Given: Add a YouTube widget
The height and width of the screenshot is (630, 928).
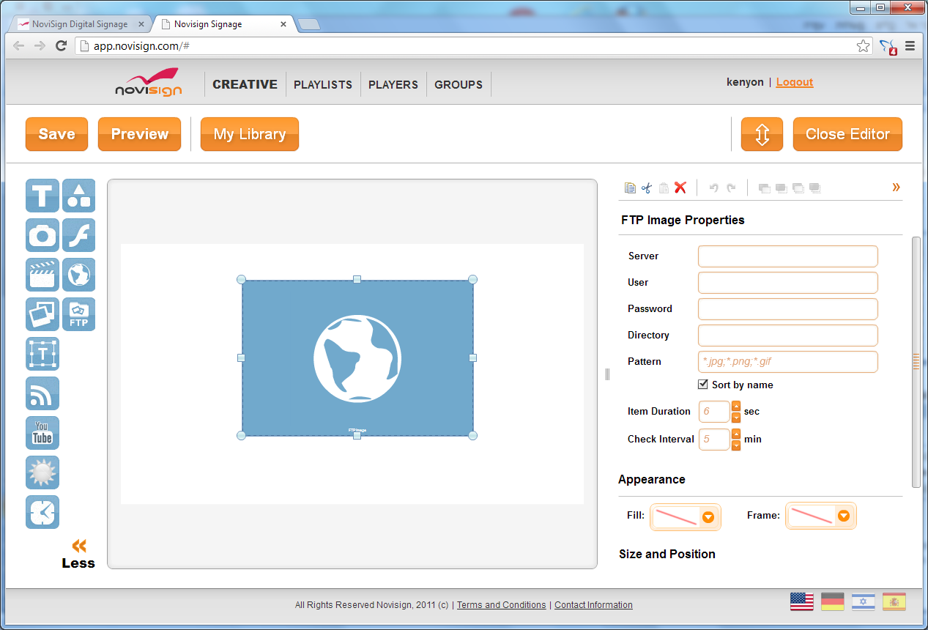Looking at the screenshot, I should pyautogui.click(x=42, y=432).
